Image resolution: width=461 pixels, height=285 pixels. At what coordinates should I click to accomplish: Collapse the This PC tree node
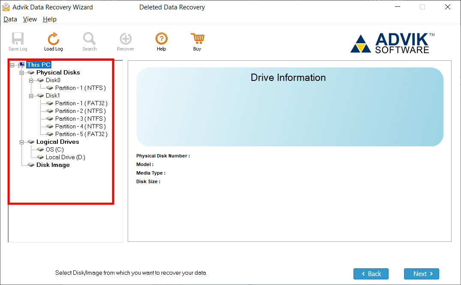point(12,65)
